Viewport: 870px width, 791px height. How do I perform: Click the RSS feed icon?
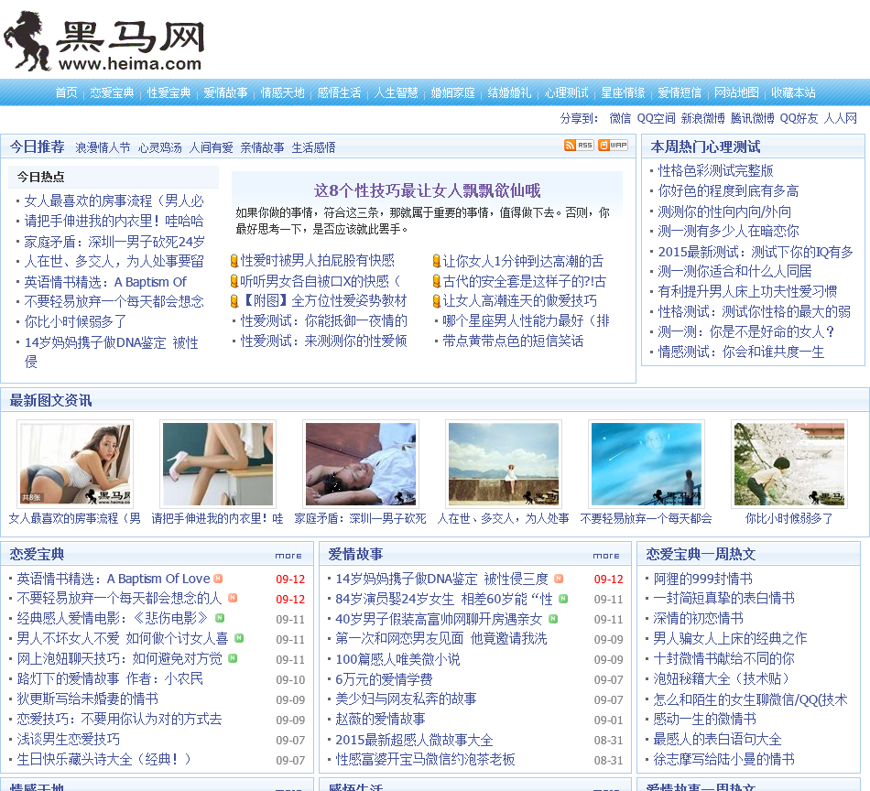(579, 146)
